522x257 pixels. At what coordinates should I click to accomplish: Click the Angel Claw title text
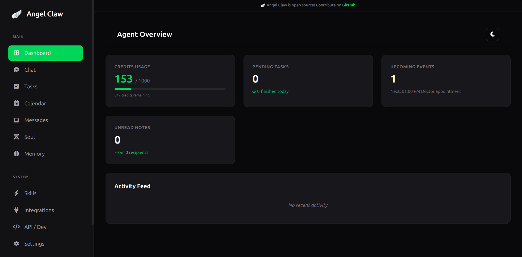point(45,14)
